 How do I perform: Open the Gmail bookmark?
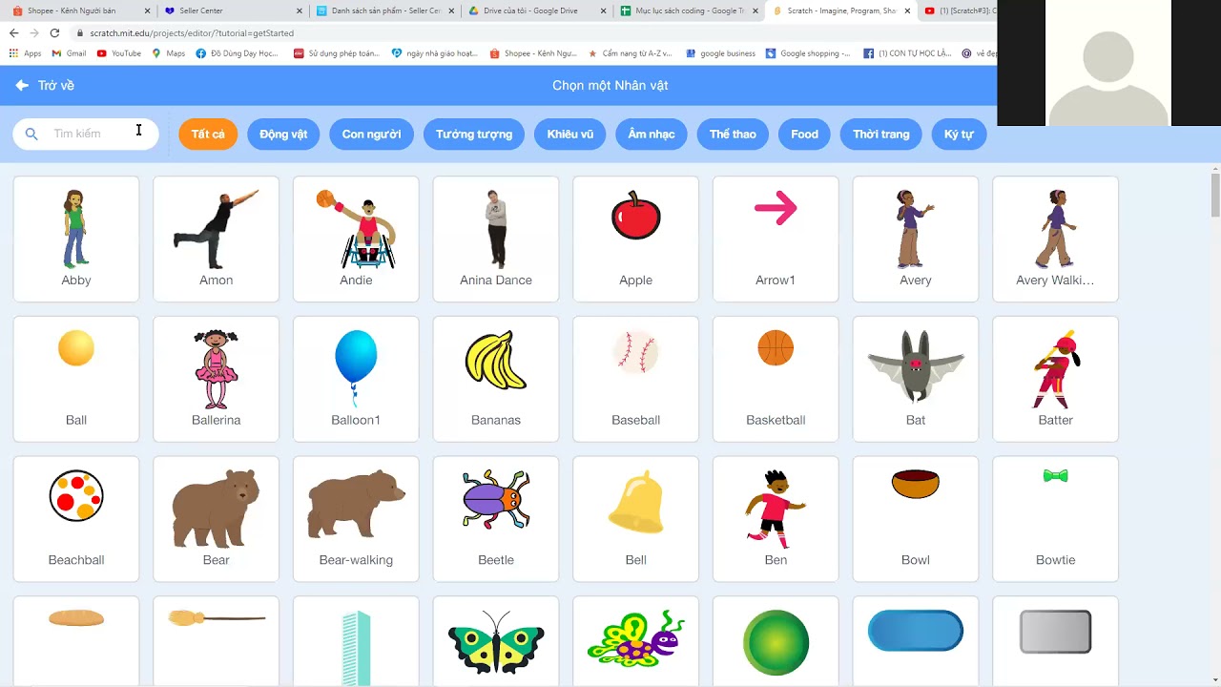(69, 53)
